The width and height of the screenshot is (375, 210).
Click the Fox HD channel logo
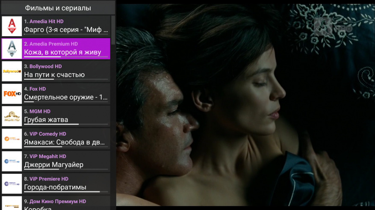pyautogui.click(x=12, y=94)
